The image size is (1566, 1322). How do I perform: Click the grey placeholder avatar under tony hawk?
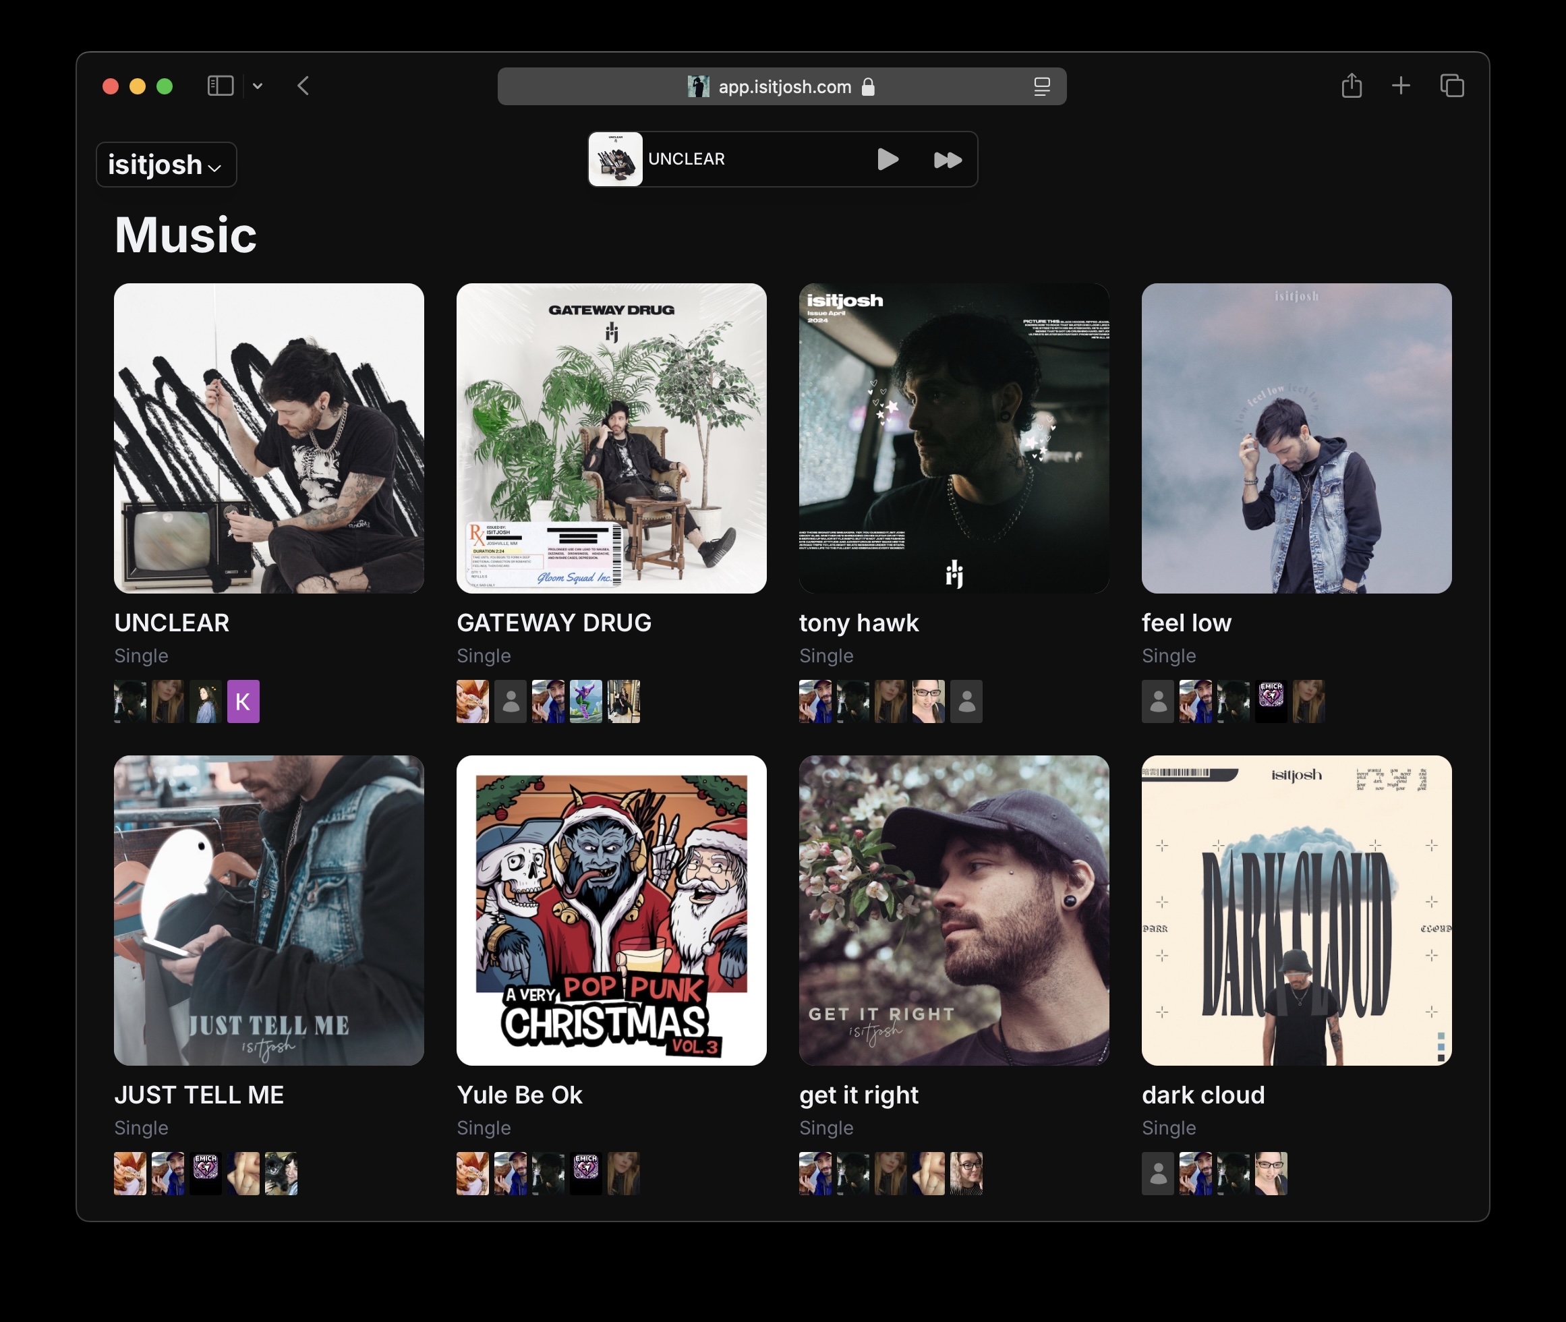966,701
